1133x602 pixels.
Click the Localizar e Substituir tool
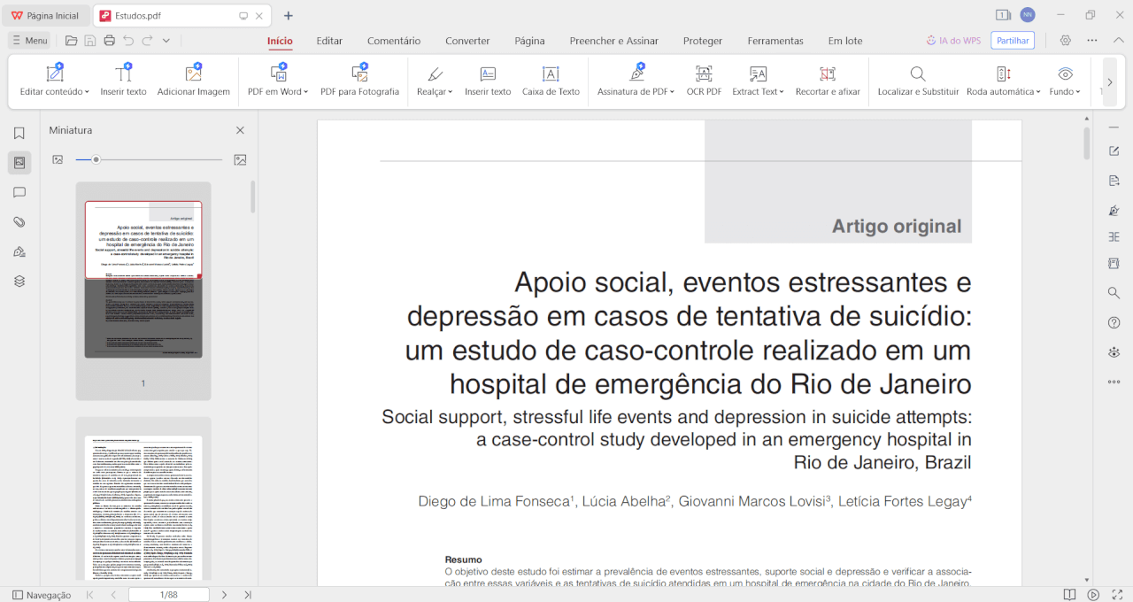pyautogui.click(x=917, y=81)
